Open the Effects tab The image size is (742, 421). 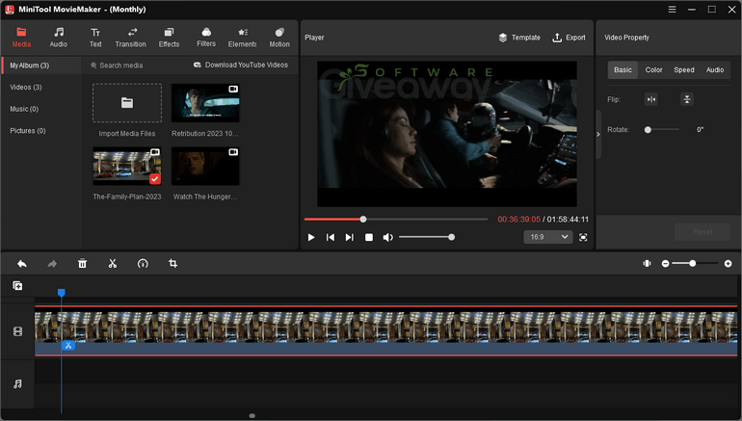click(169, 38)
